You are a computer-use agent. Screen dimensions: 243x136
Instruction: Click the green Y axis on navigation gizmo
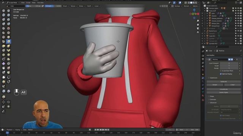click(x=193, y=14)
